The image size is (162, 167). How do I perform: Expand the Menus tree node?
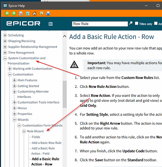[x=14, y=108]
